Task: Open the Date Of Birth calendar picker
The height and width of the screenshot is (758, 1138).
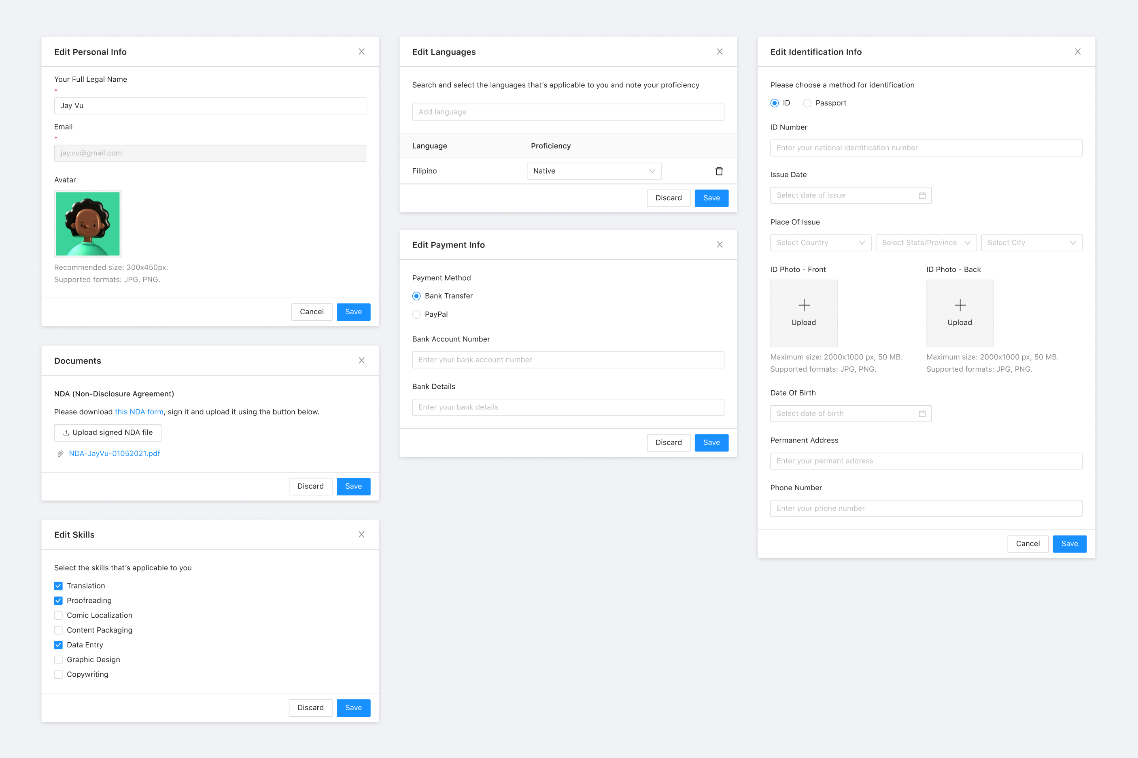Action: [922, 413]
